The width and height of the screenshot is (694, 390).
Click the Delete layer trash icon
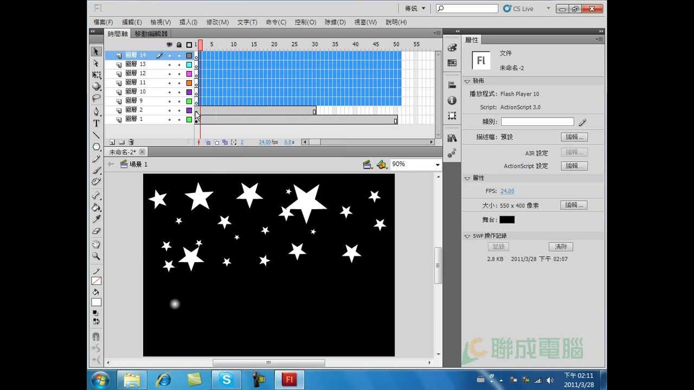coord(131,142)
